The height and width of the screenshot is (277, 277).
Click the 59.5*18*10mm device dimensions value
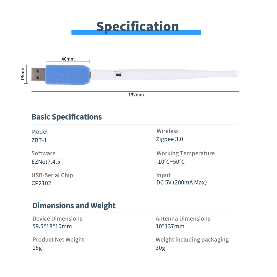(52, 226)
